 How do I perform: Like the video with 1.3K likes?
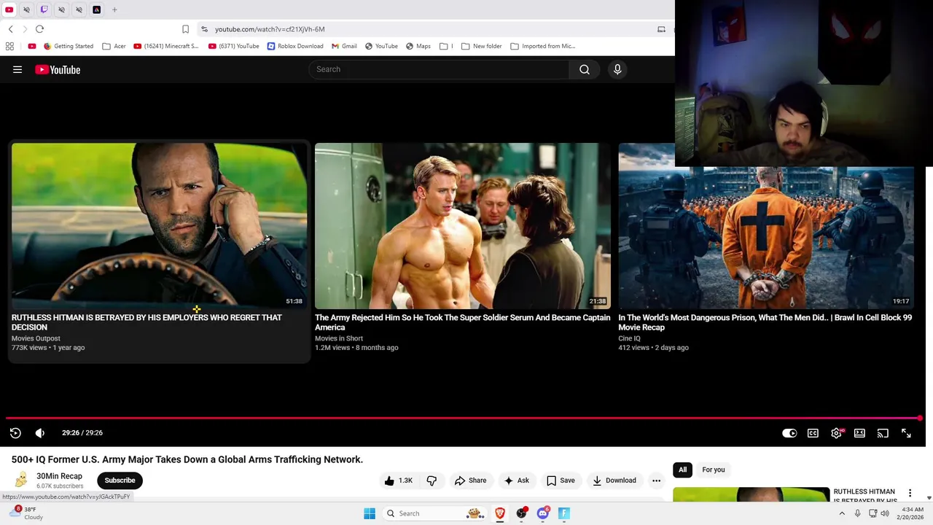point(399,481)
